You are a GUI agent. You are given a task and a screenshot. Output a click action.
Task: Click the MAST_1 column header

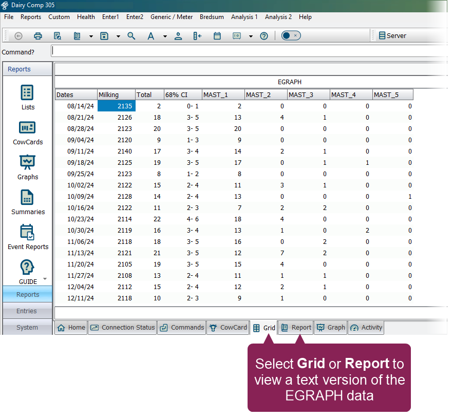(222, 94)
